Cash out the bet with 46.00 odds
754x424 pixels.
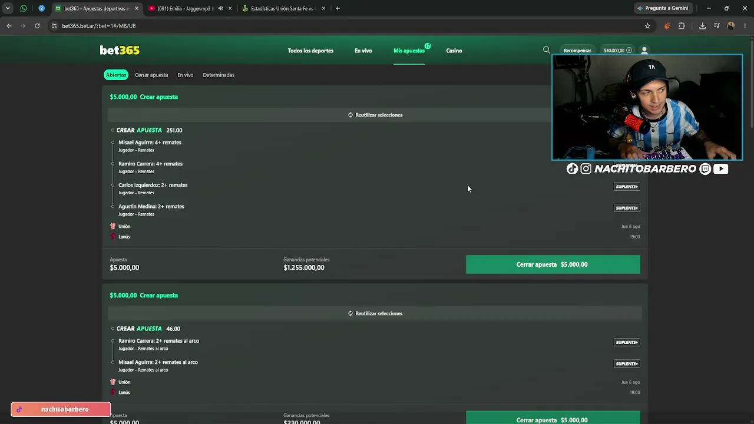point(553,418)
